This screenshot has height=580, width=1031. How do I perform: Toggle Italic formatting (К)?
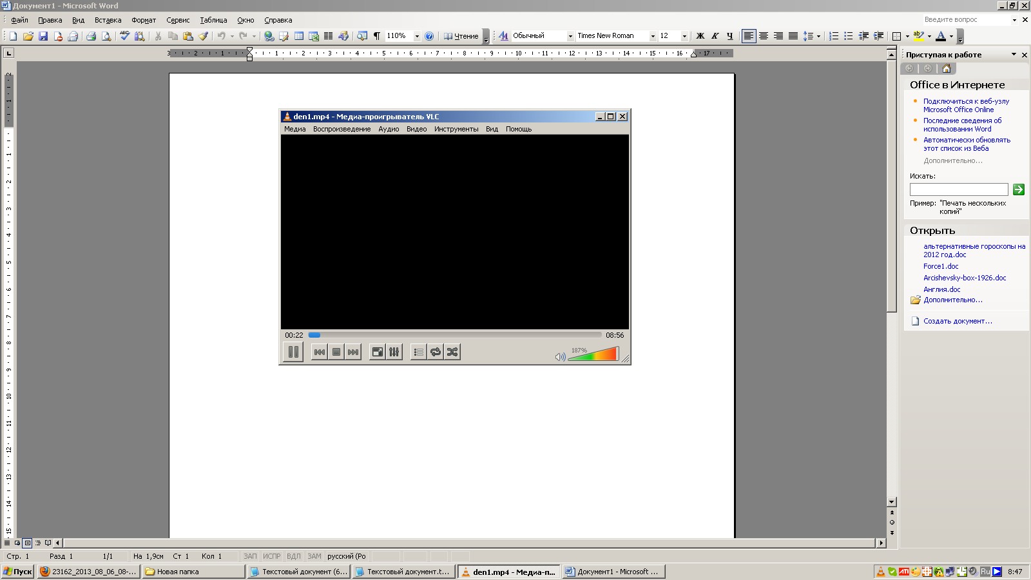715,36
